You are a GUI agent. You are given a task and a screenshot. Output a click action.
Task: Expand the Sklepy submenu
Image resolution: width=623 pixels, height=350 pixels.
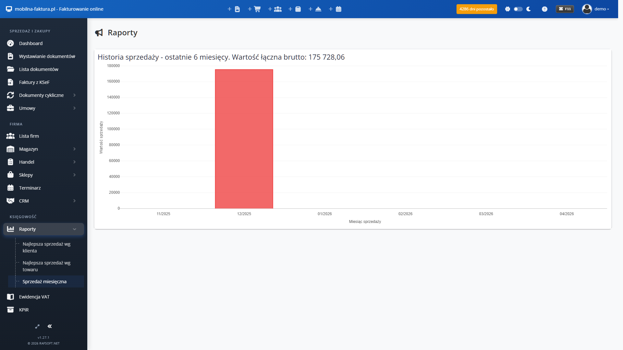[43, 175]
